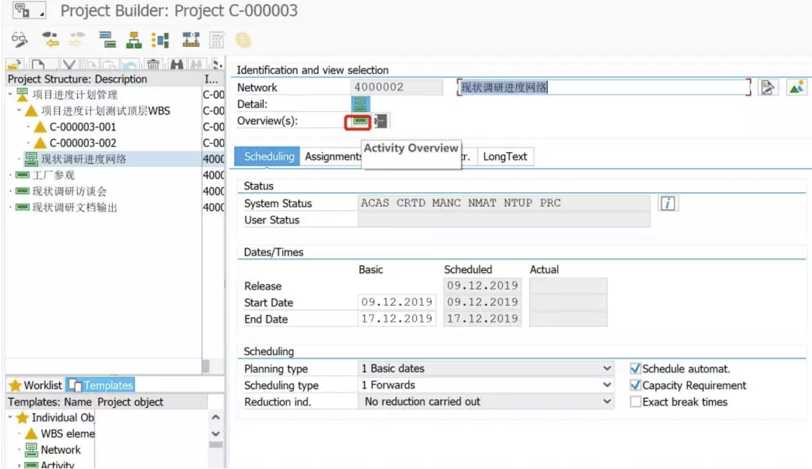Select the Templates tab
The height and width of the screenshot is (469, 812).
click(x=100, y=385)
